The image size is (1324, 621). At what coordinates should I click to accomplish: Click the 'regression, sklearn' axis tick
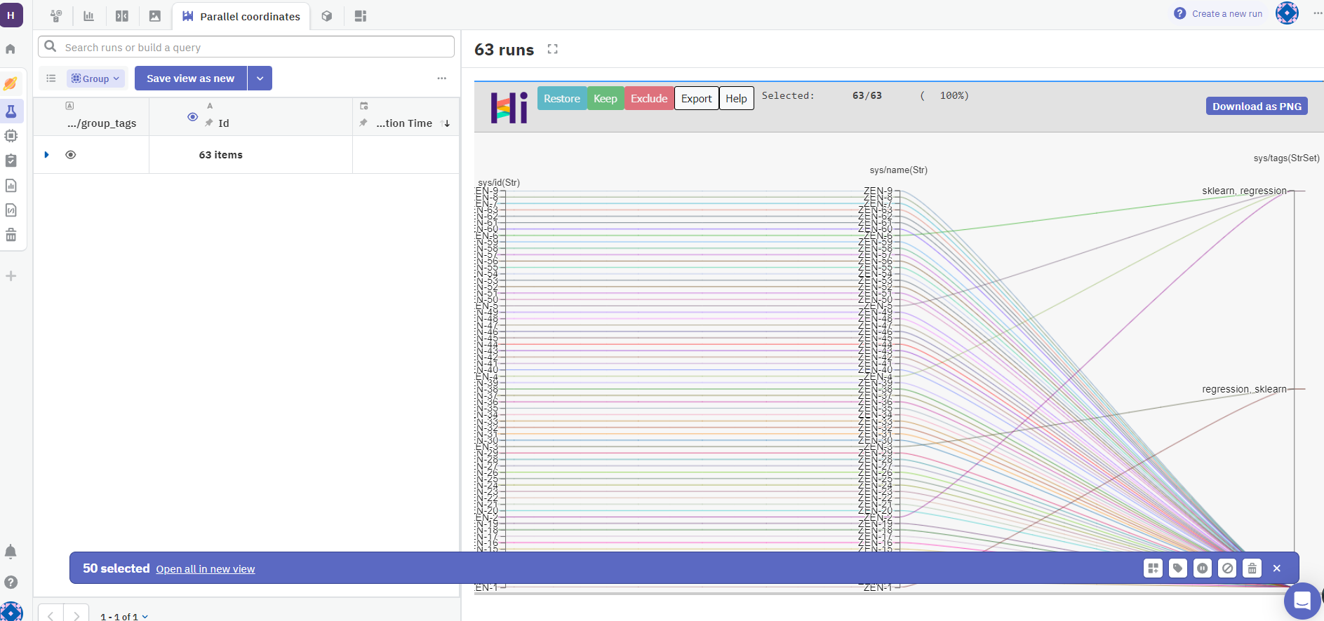(x=1245, y=389)
